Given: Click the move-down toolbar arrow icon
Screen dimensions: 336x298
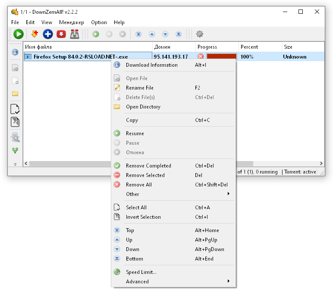Looking at the screenshot, I should [165, 34].
